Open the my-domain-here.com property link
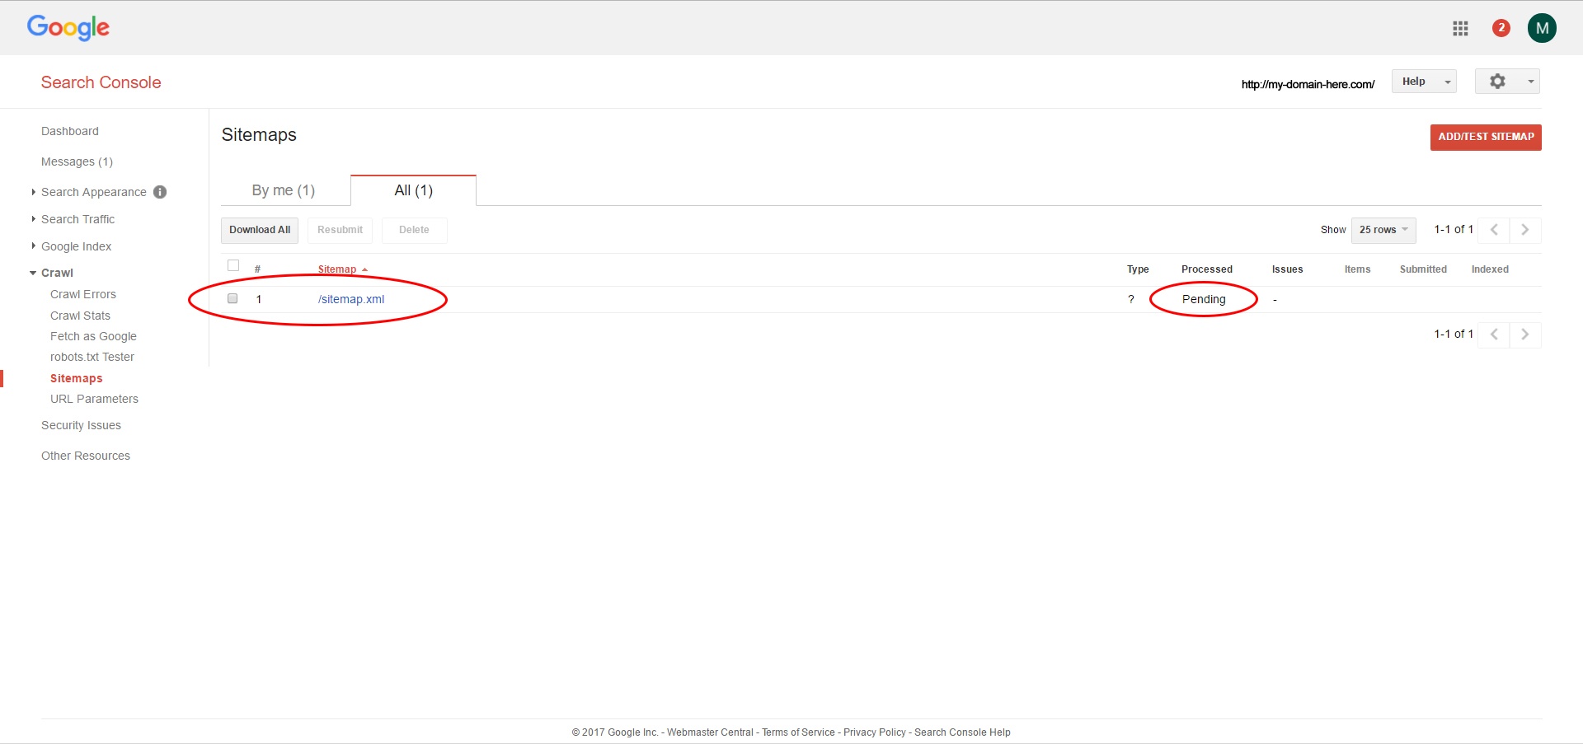Image resolution: width=1583 pixels, height=744 pixels. click(x=1308, y=84)
